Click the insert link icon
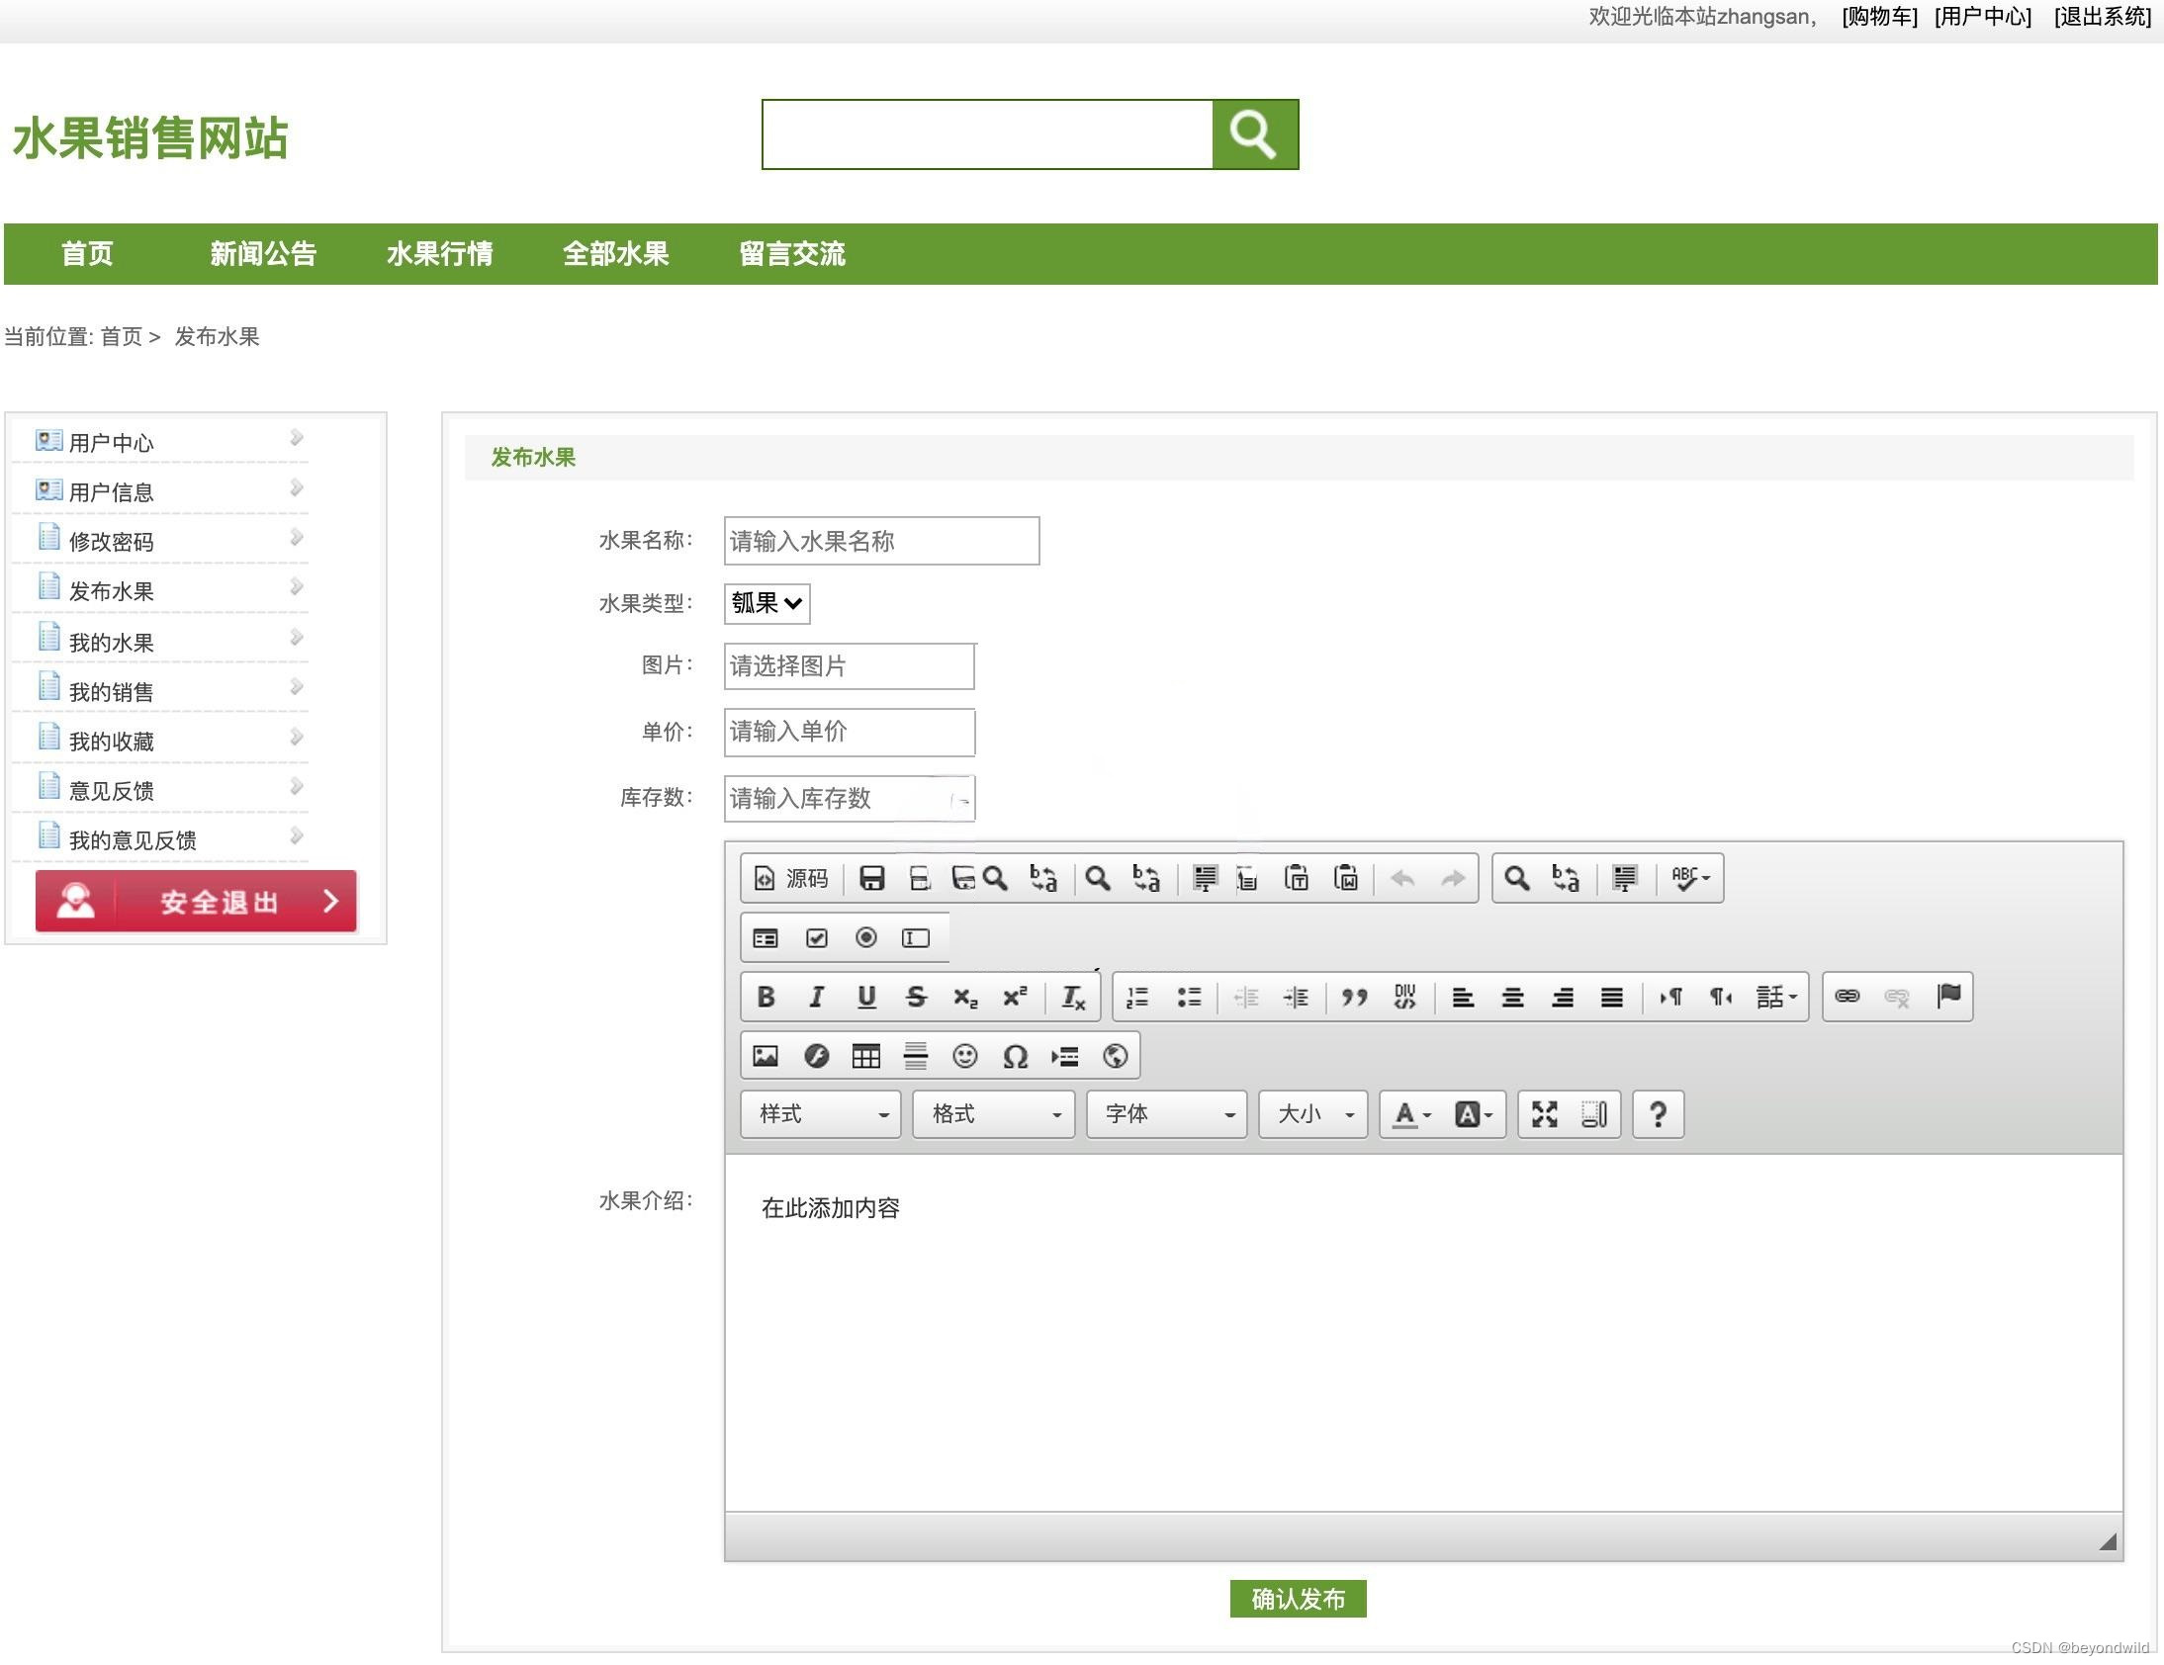Viewport: 2164px width, 1665px height. click(1847, 997)
